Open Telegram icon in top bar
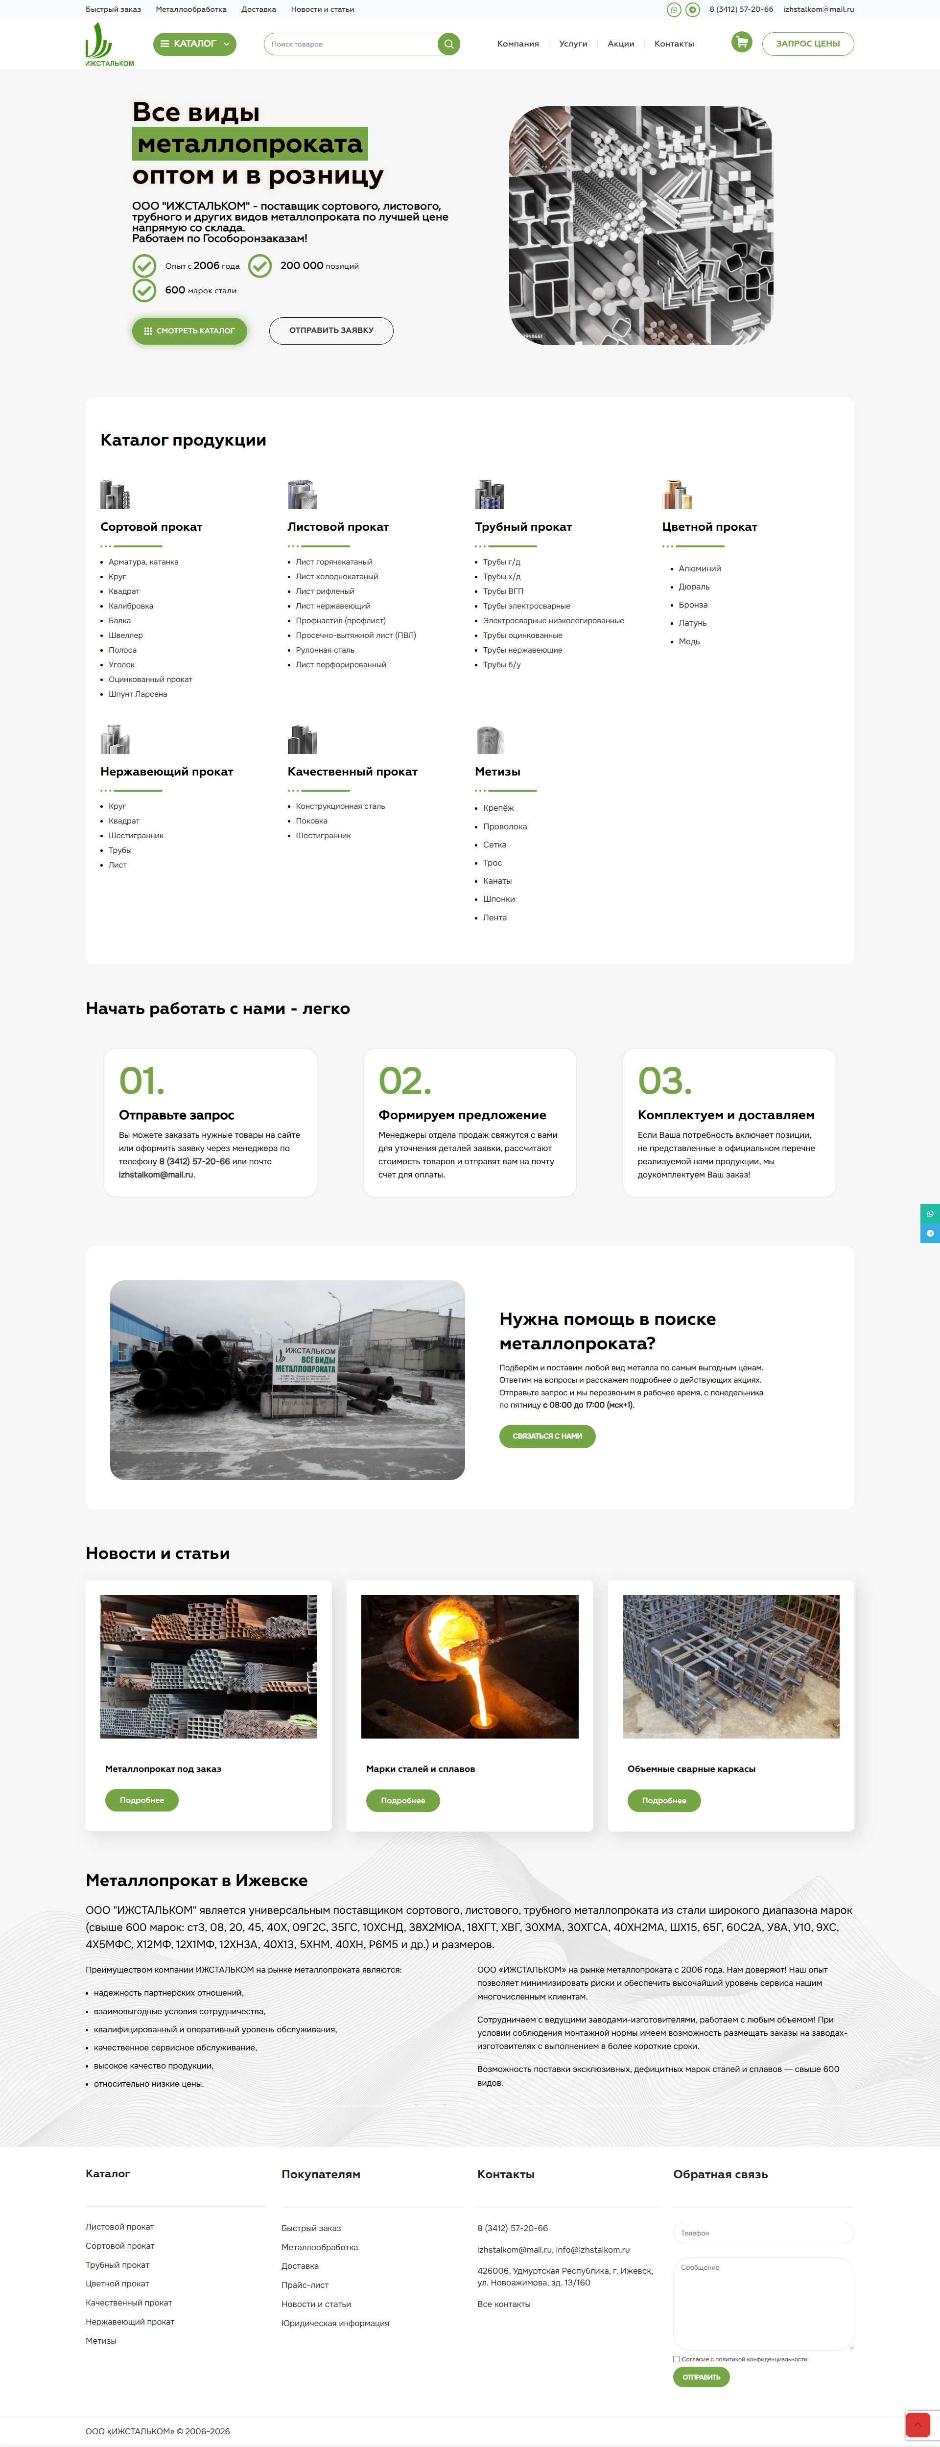The width and height of the screenshot is (940, 2447). pos(693,9)
